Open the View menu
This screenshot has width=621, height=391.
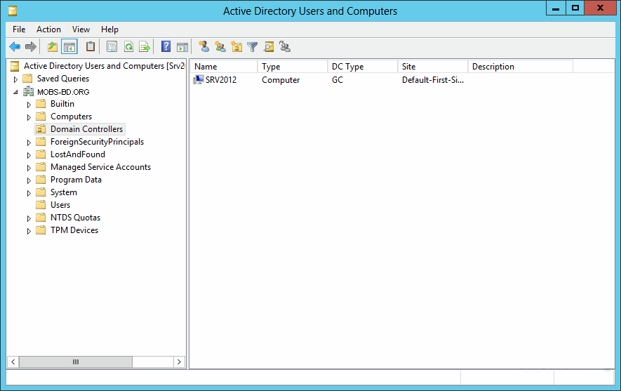pyautogui.click(x=81, y=29)
